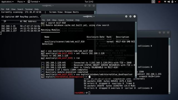
Task: Maximize the front msf terminal window
Action: point(130,16)
